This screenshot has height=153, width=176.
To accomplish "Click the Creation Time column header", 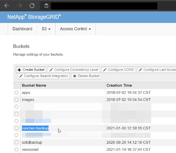I will click(x=119, y=86).
